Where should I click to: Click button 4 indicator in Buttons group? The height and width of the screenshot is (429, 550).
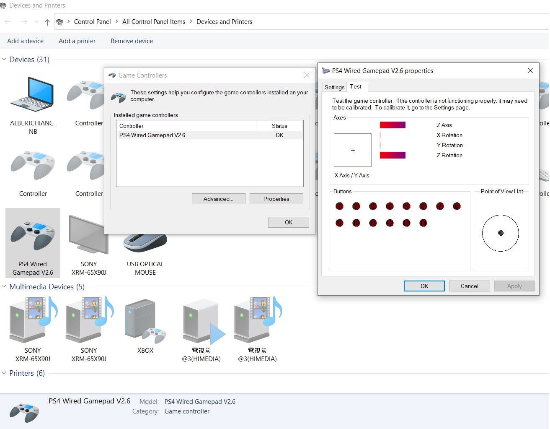point(390,206)
